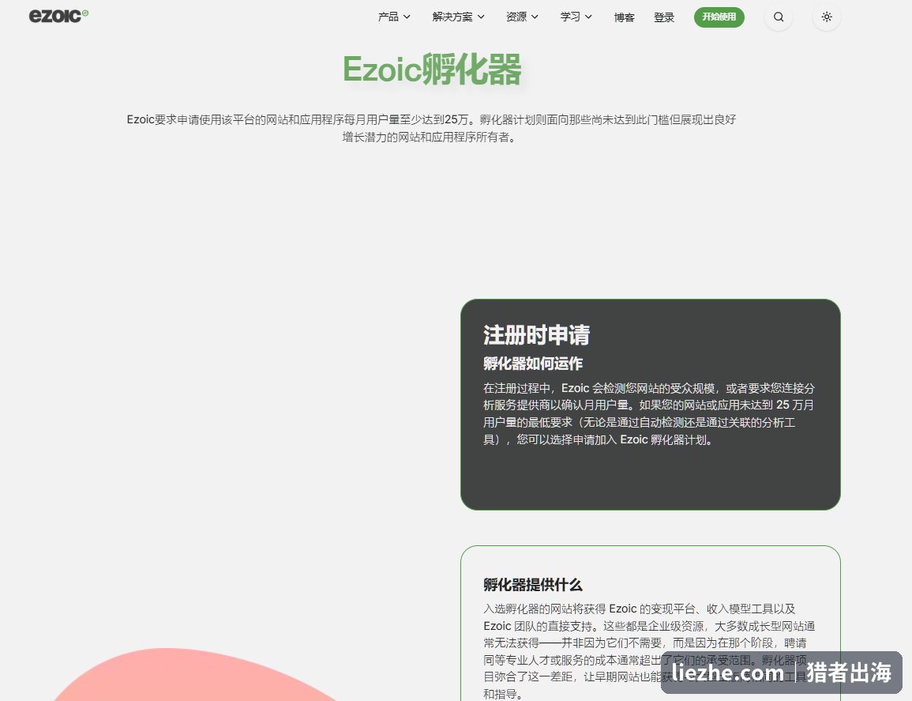Expand the 资源 dropdown menu
The image size is (912, 701).
[522, 17]
